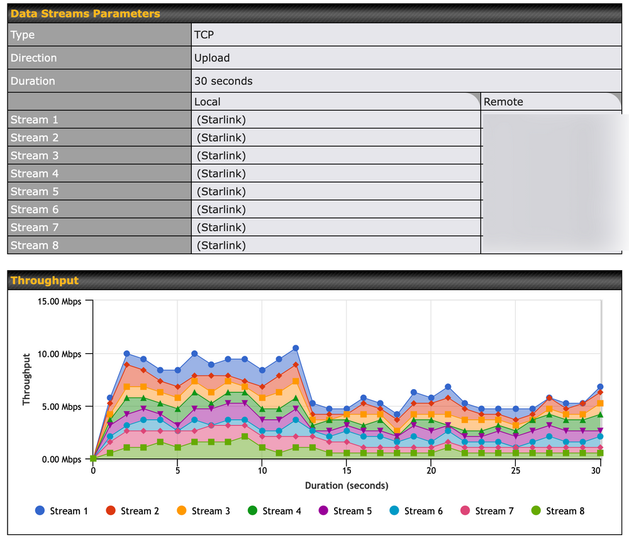The width and height of the screenshot is (629, 542).
Task: Click the orange Stream 3 legend marker
Action: (x=181, y=511)
